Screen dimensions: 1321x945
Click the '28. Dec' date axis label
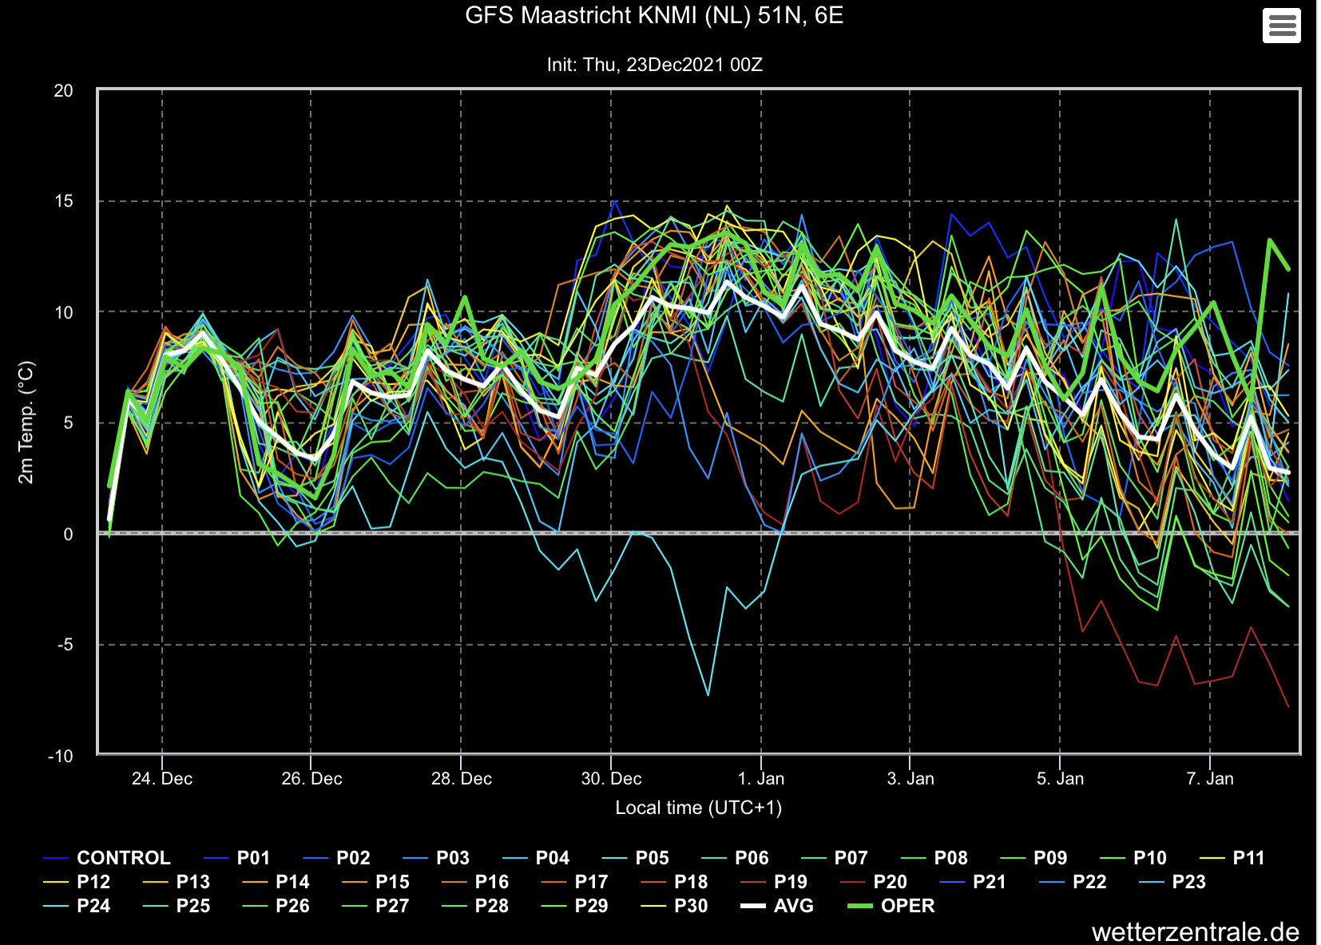[x=462, y=779]
